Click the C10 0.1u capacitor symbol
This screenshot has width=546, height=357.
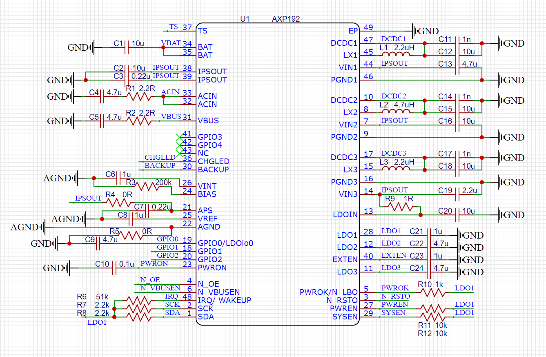click(x=114, y=268)
